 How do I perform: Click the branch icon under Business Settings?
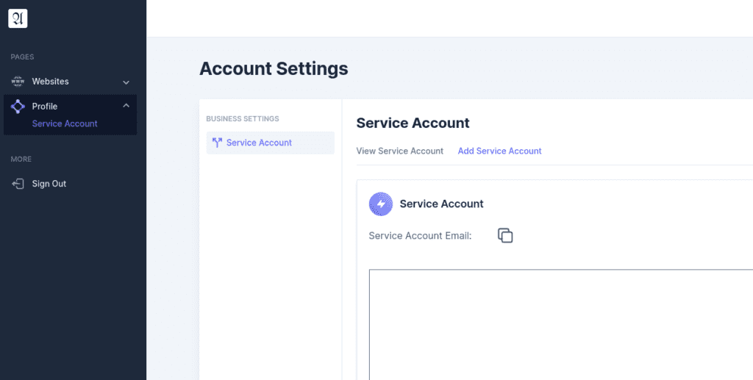(217, 143)
